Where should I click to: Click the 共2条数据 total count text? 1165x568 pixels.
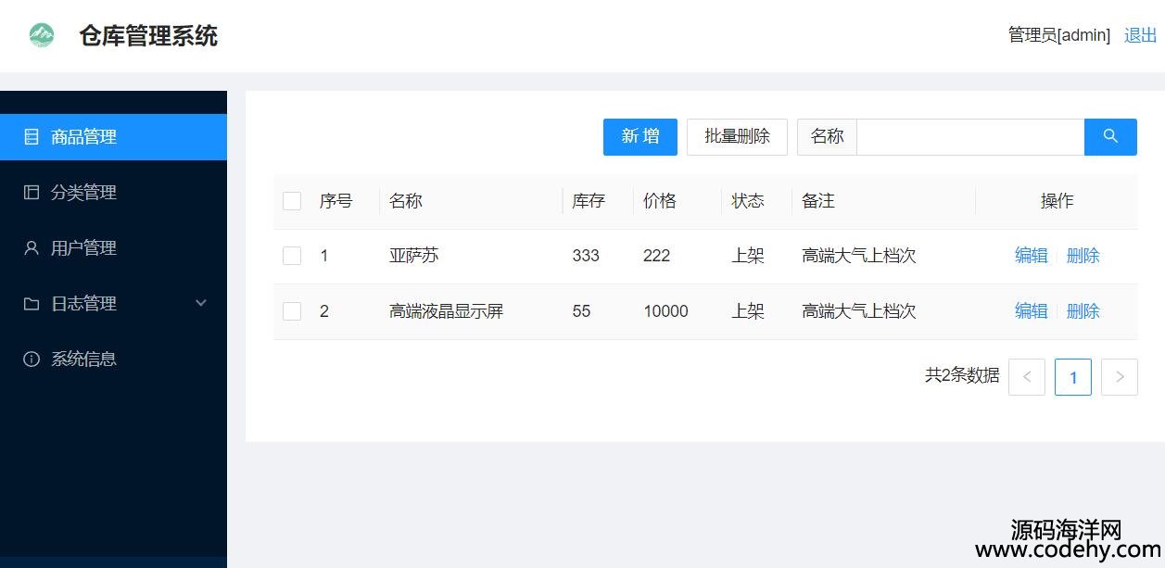[x=962, y=375]
